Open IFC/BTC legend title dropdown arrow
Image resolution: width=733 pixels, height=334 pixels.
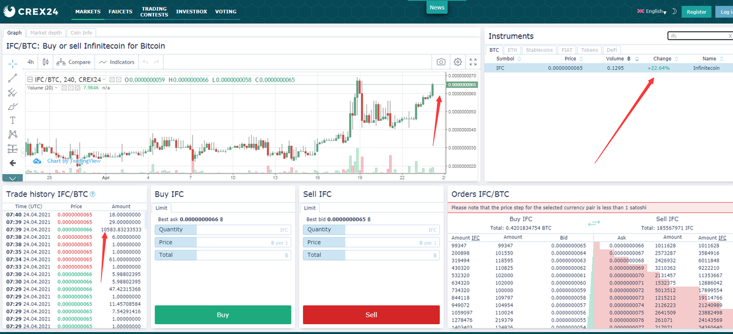[104, 80]
